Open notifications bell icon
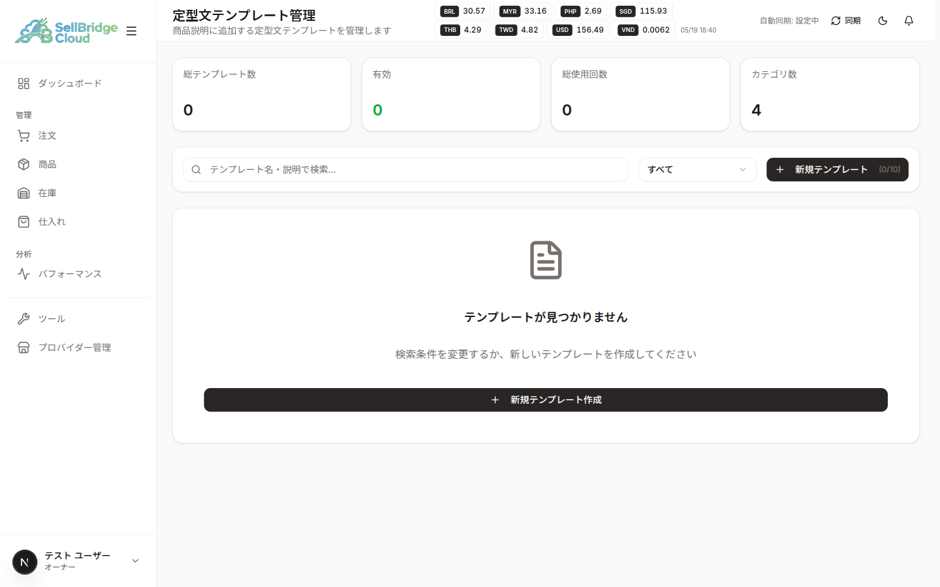The width and height of the screenshot is (940, 587). [909, 21]
